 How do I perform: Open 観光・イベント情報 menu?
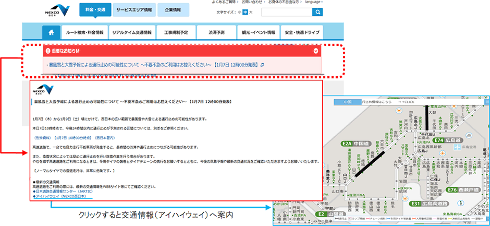[259, 32]
